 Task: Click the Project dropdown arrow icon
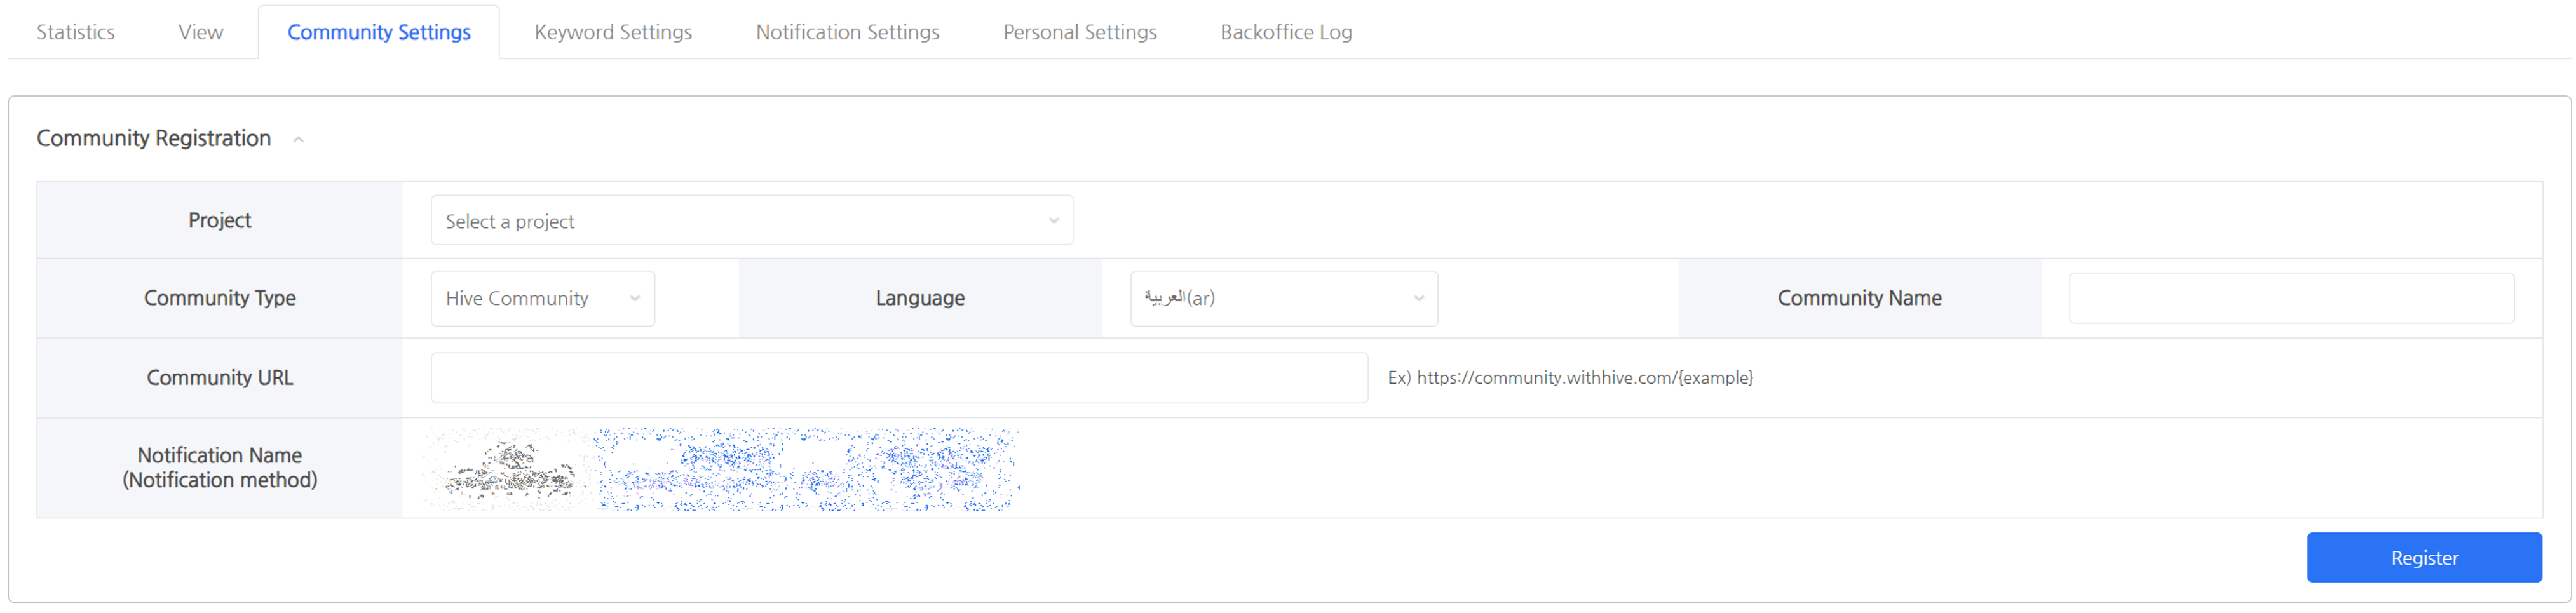pyautogui.click(x=1053, y=221)
